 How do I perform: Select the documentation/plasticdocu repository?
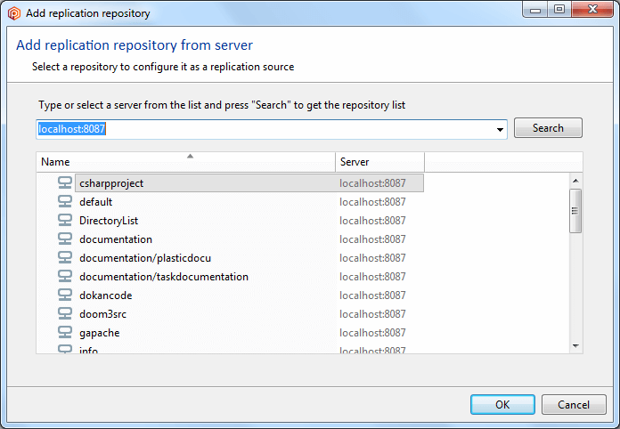[145, 258]
